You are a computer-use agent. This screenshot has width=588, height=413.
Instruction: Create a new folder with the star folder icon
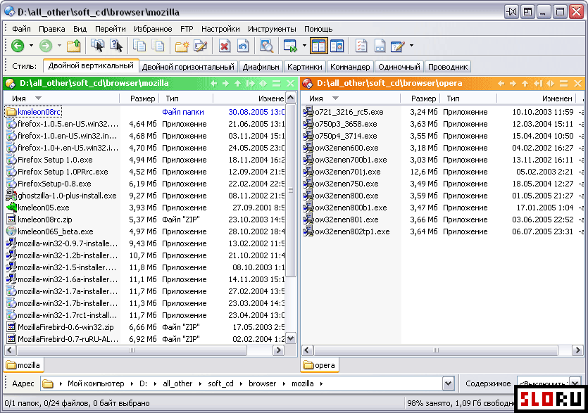point(182,46)
